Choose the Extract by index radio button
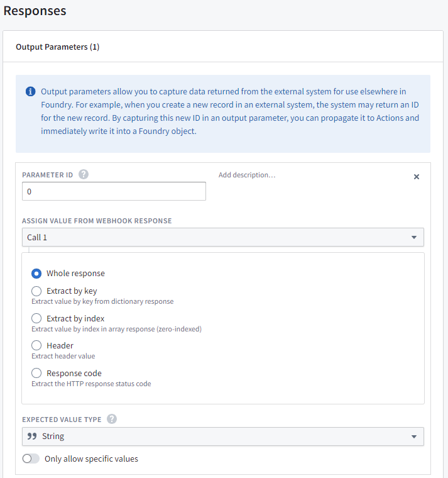 click(36, 318)
